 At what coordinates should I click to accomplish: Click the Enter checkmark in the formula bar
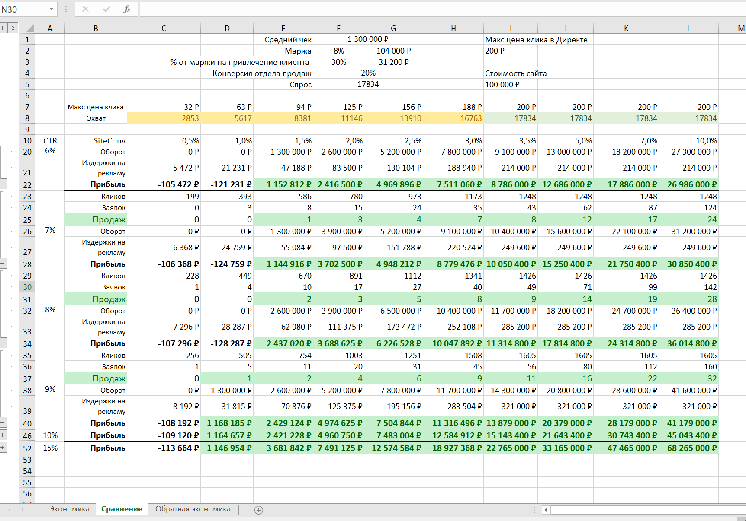click(106, 9)
